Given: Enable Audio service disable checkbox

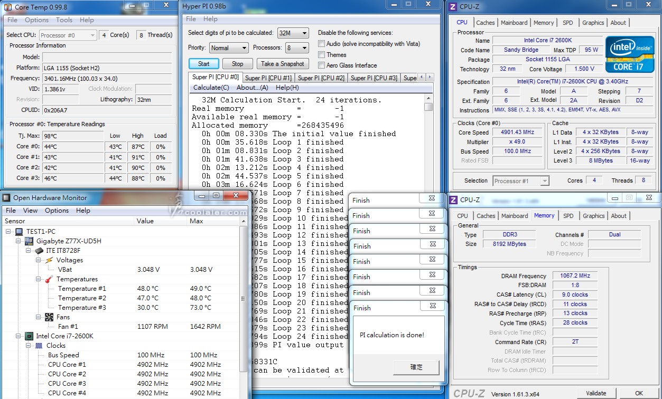Looking at the screenshot, I should 321,44.
